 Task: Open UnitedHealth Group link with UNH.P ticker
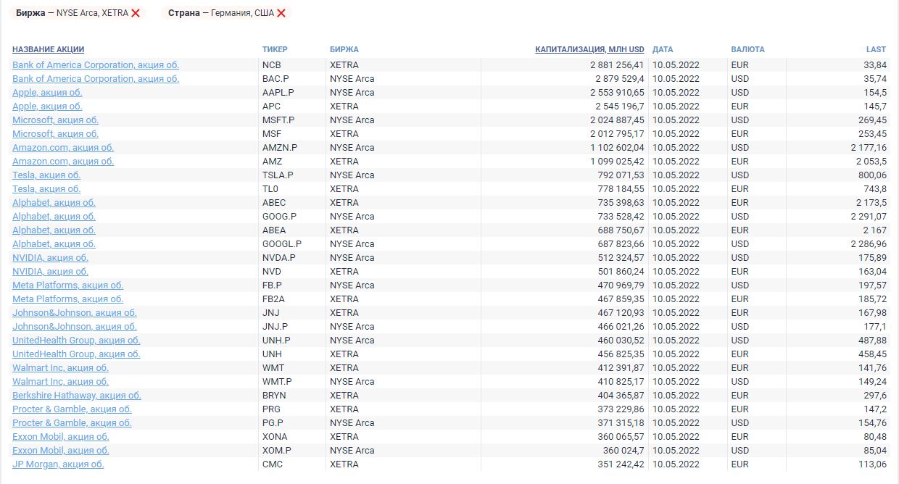pos(76,341)
